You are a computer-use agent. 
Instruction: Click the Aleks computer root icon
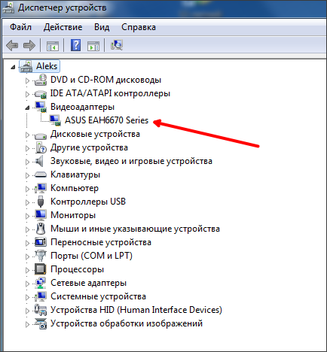pyautogui.click(x=26, y=66)
